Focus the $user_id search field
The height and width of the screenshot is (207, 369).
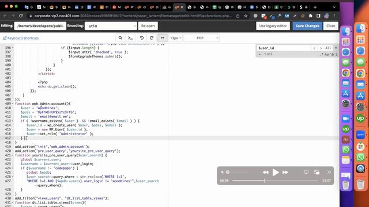[x=284, y=48]
